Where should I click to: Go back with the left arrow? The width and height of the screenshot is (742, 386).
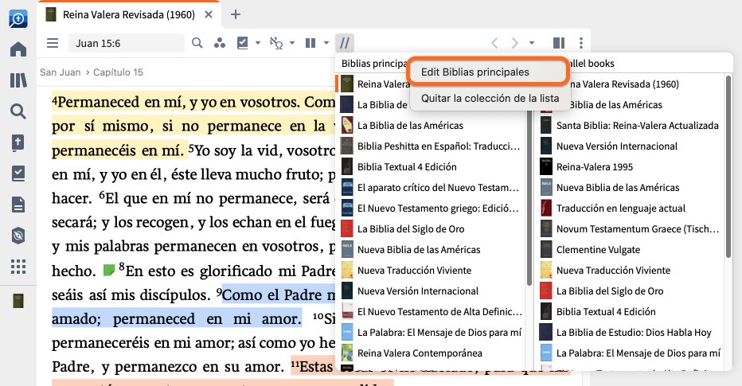click(x=494, y=43)
